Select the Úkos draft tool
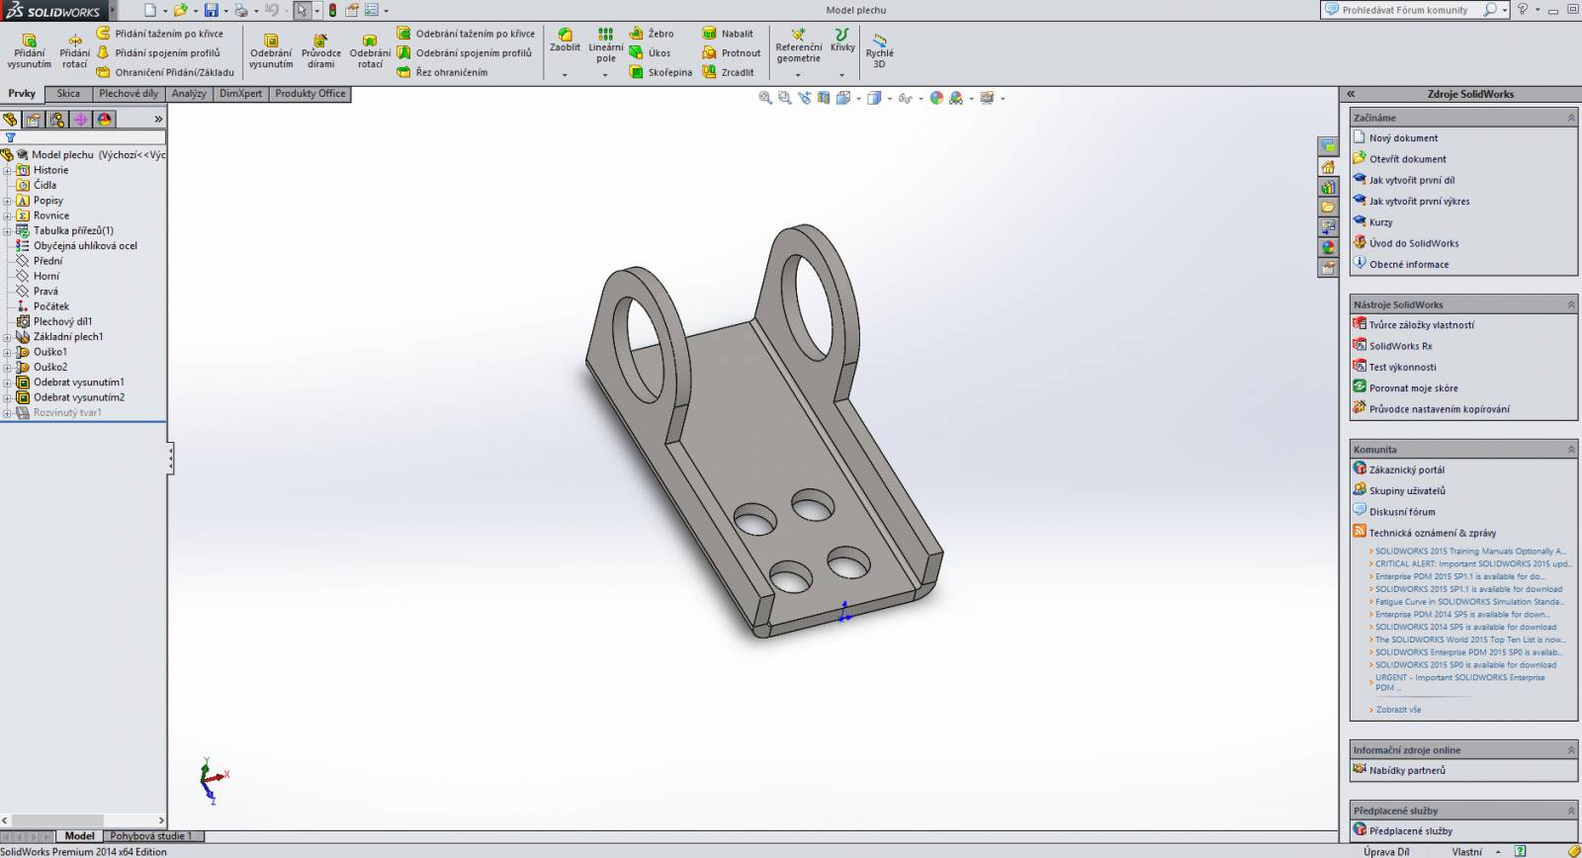Screen dimensions: 1582x858 click(650, 53)
